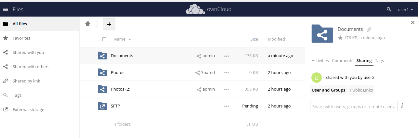
Task: Select the Public Links tab
Action: [x=361, y=90]
